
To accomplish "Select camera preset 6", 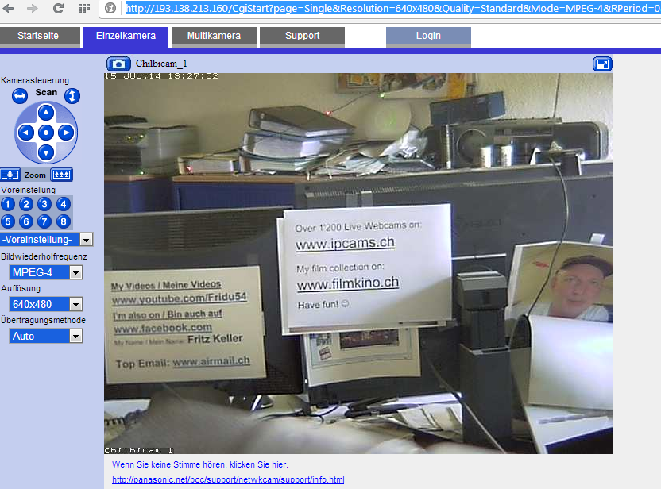I will (26, 221).
